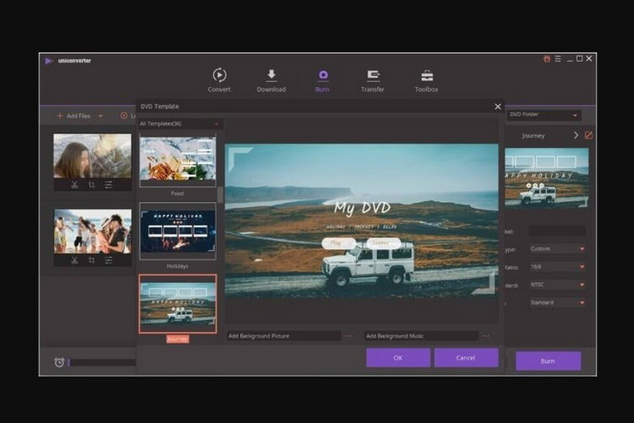634x423 pixels.
Task: Click the gift icon in title bar
Action: tap(547, 59)
